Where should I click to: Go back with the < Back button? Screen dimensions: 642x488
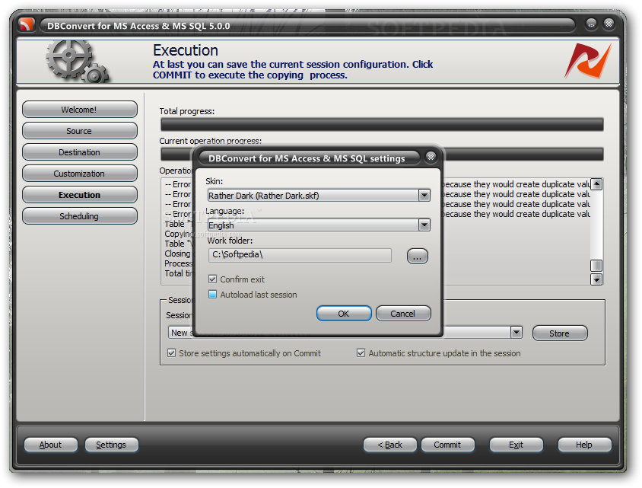tap(389, 445)
